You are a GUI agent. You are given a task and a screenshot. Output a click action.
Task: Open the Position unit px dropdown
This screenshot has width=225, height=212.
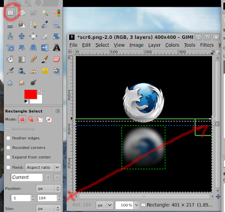point(48,188)
